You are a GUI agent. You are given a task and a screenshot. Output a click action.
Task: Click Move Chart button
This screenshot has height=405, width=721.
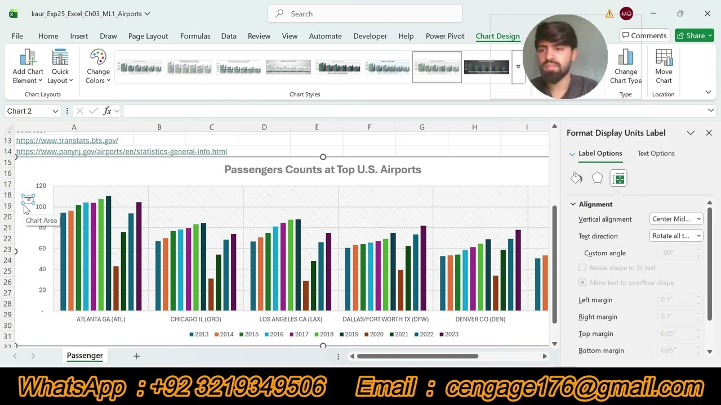[x=664, y=66]
